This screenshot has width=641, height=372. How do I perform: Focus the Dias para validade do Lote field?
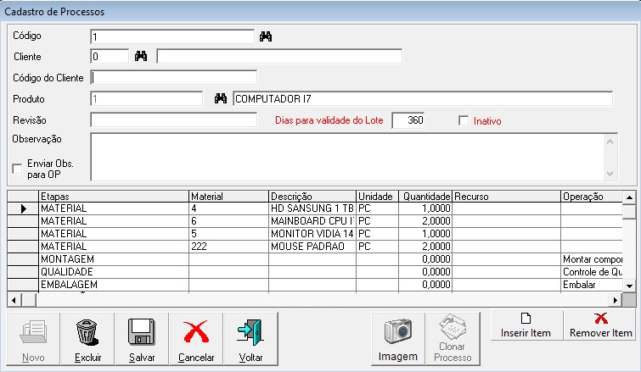408,120
